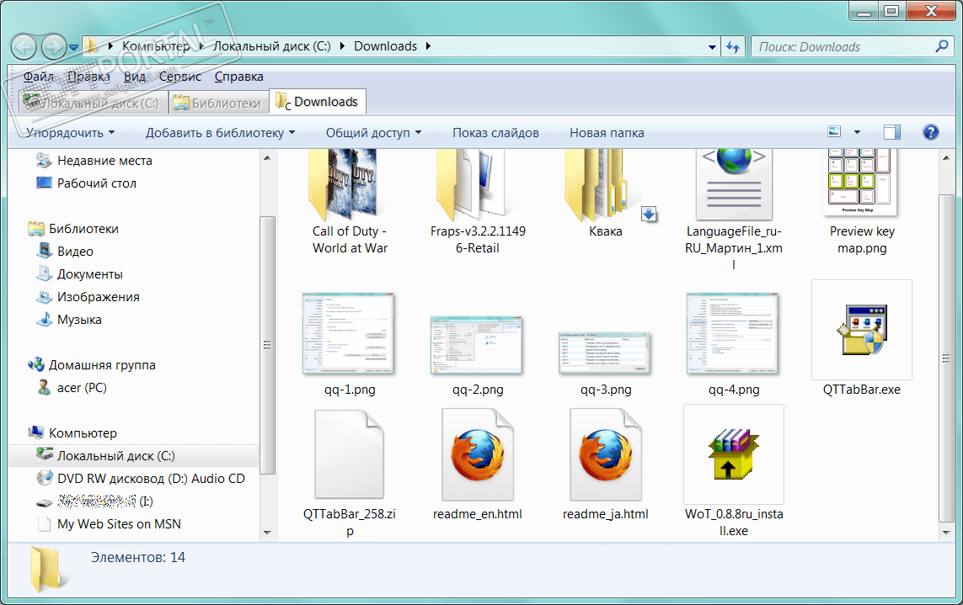
Task: Click the search magnifier icon
Action: [941, 46]
